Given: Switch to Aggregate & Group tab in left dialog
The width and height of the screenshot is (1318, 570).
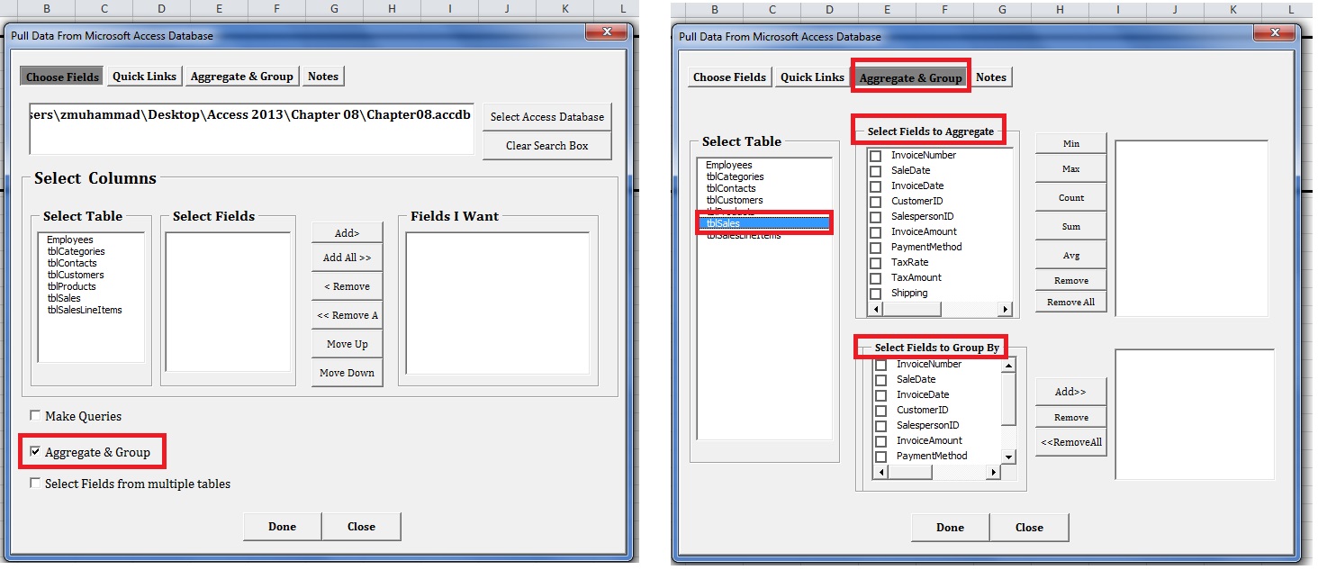Looking at the screenshot, I should pyautogui.click(x=241, y=77).
